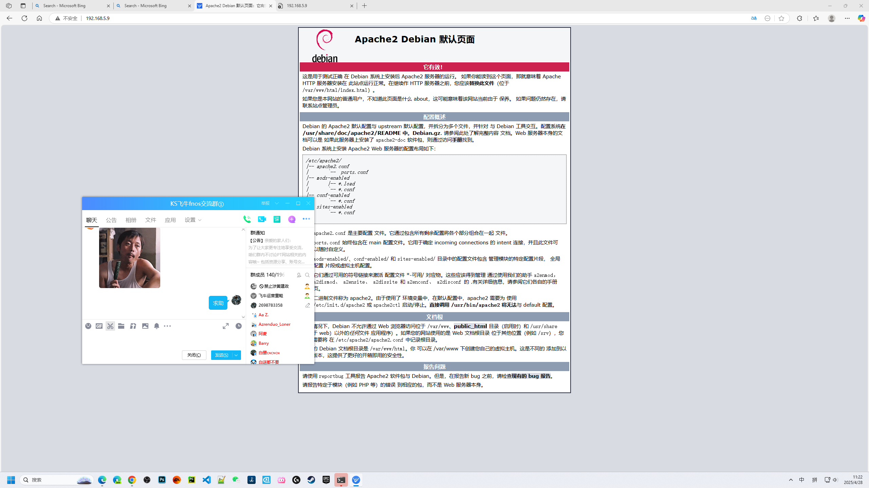Screen dimensions: 869x488
Task: Open Windows Start menu
Action: [11, 480]
